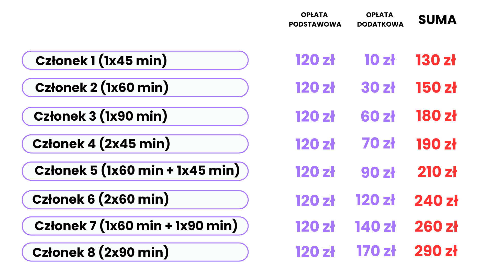The height and width of the screenshot is (276, 491).
Task: Click the red 240 zł sum
Action: pos(436,201)
